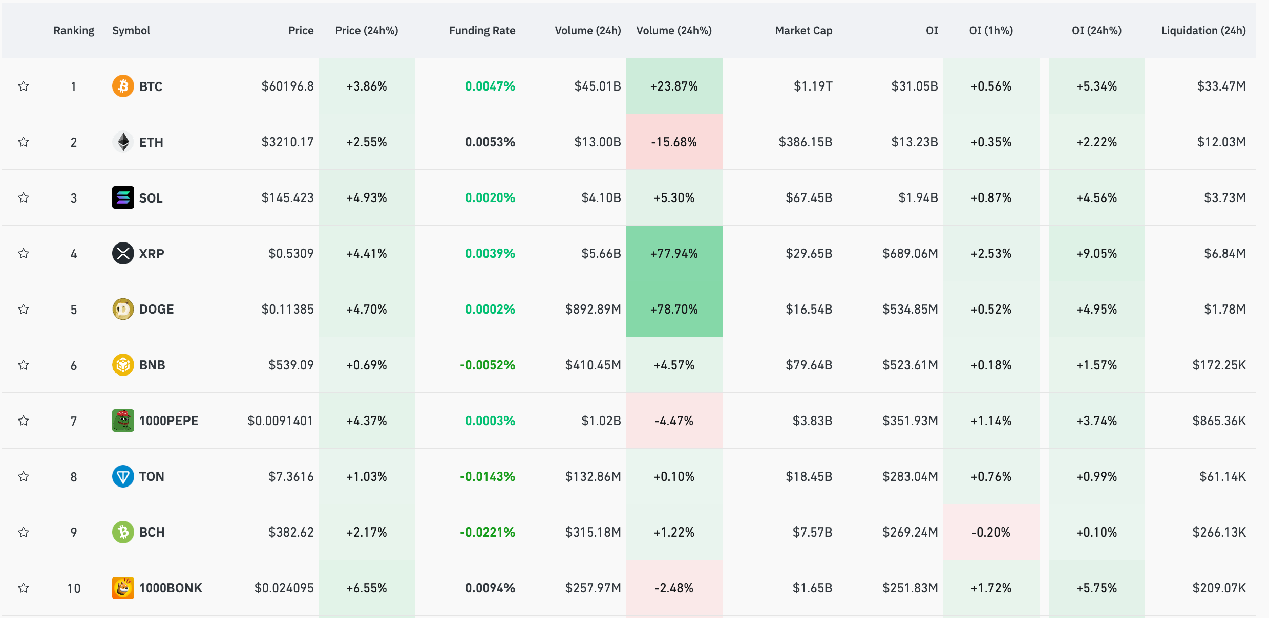The image size is (1269, 618).
Task: Sort by Volume (24h%) header
Action: point(674,31)
